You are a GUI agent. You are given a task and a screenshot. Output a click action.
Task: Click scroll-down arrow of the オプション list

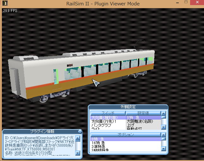pyautogui.click(x=164, y=148)
